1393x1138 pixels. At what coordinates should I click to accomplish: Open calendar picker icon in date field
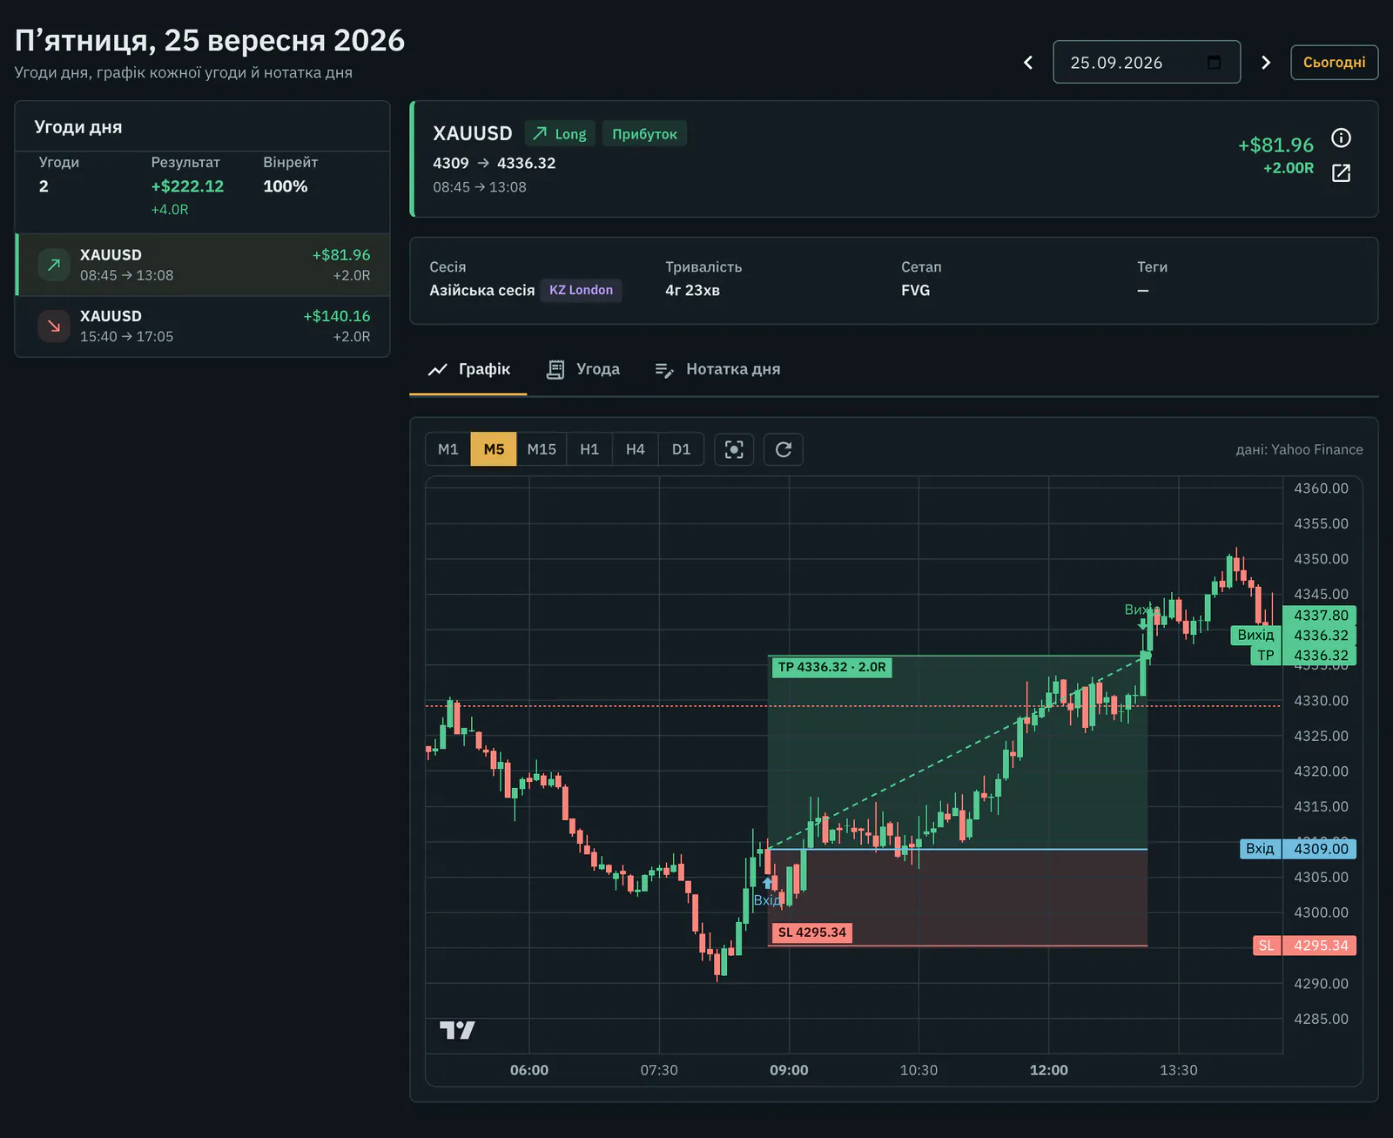click(x=1215, y=63)
